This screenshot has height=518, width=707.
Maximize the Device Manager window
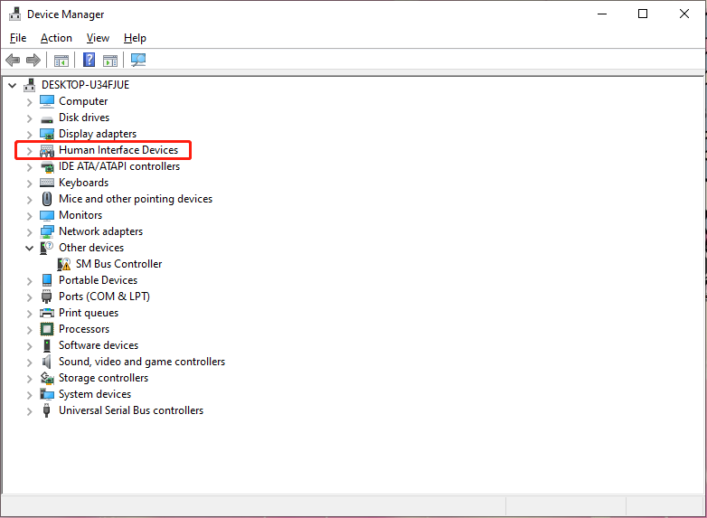click(x=643, y=14)
